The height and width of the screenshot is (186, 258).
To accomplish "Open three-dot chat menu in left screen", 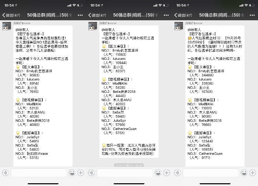I will [x=80, y=15].
